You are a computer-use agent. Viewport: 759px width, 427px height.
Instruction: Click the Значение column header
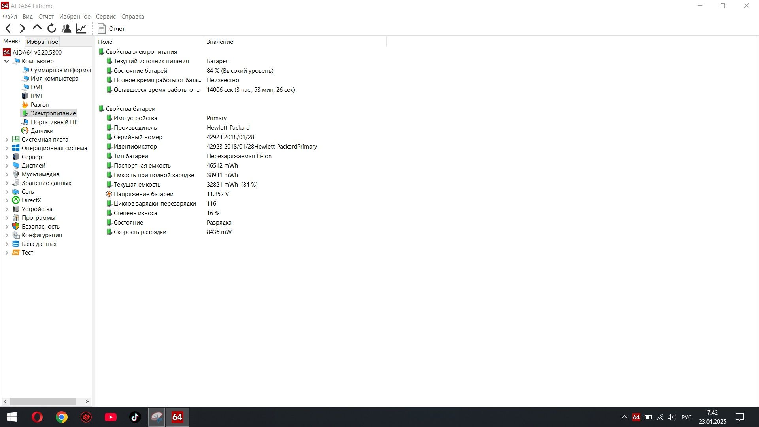[x=295, y=42]
